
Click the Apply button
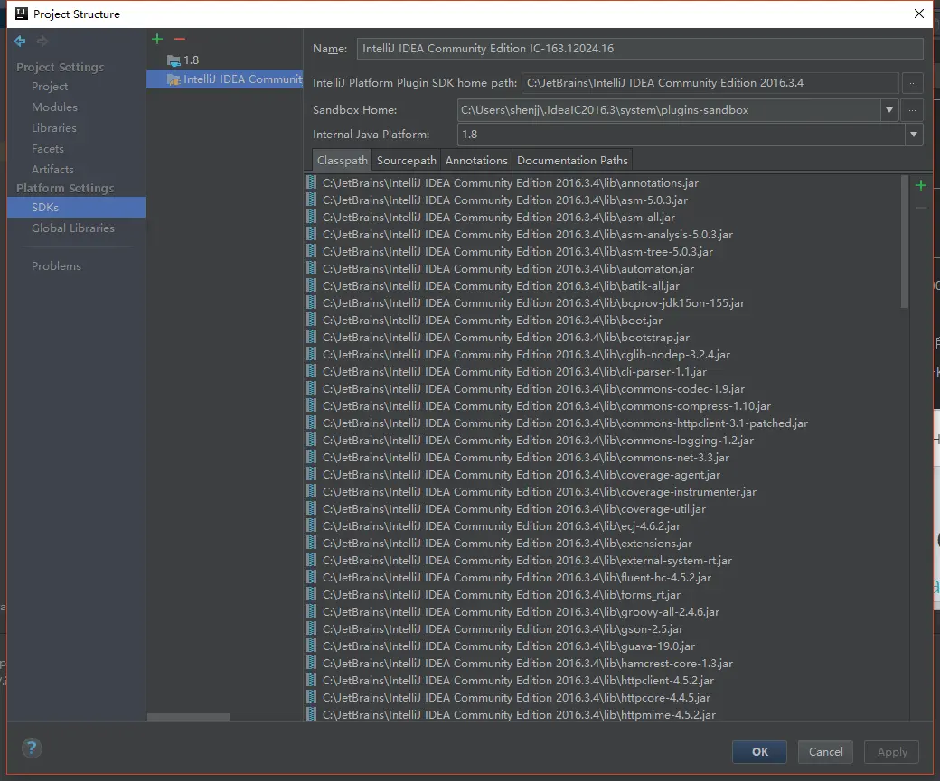(x=891, y=751)
